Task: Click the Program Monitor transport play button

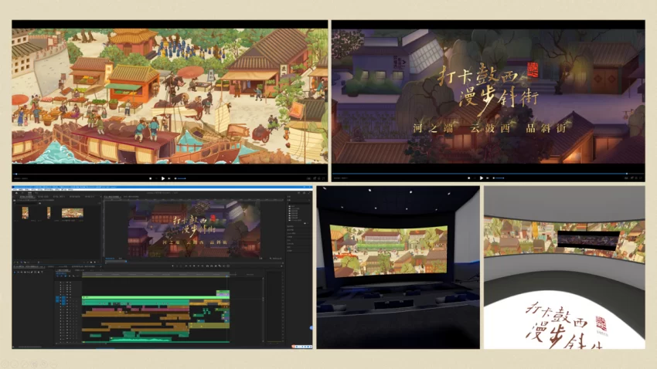Action: pyautogui.click(x=193, y=265)
